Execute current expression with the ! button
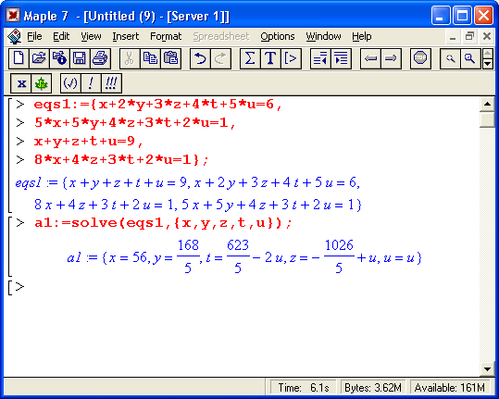499x399 pixels. point(91,83)
